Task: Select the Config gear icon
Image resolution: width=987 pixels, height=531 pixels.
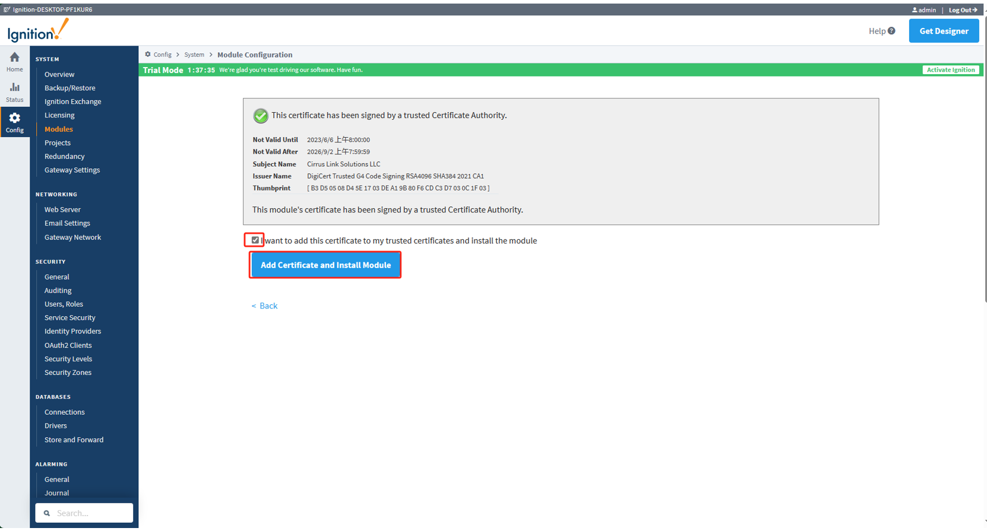Action: click(x=14, y=117)
